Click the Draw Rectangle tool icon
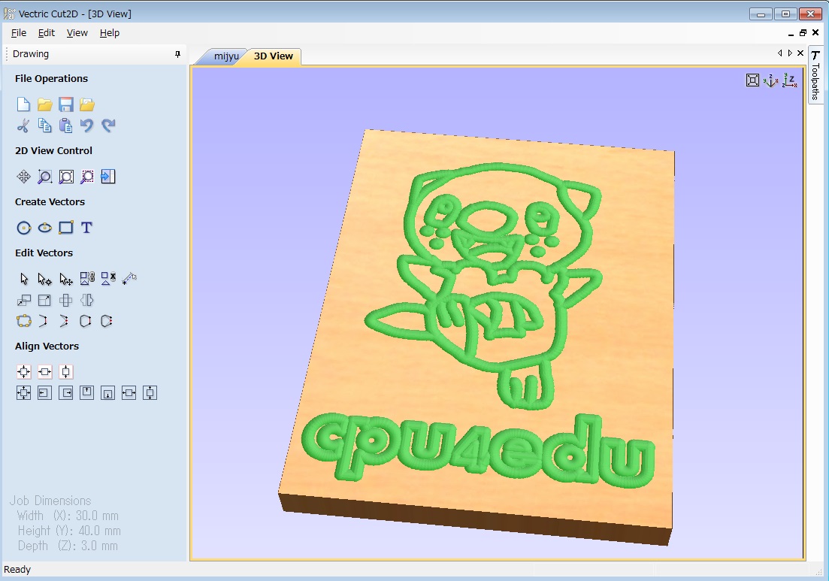 [x=66, y=228]
